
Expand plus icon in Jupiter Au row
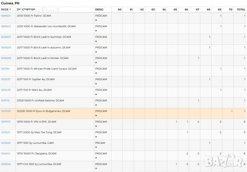(96, 84)
